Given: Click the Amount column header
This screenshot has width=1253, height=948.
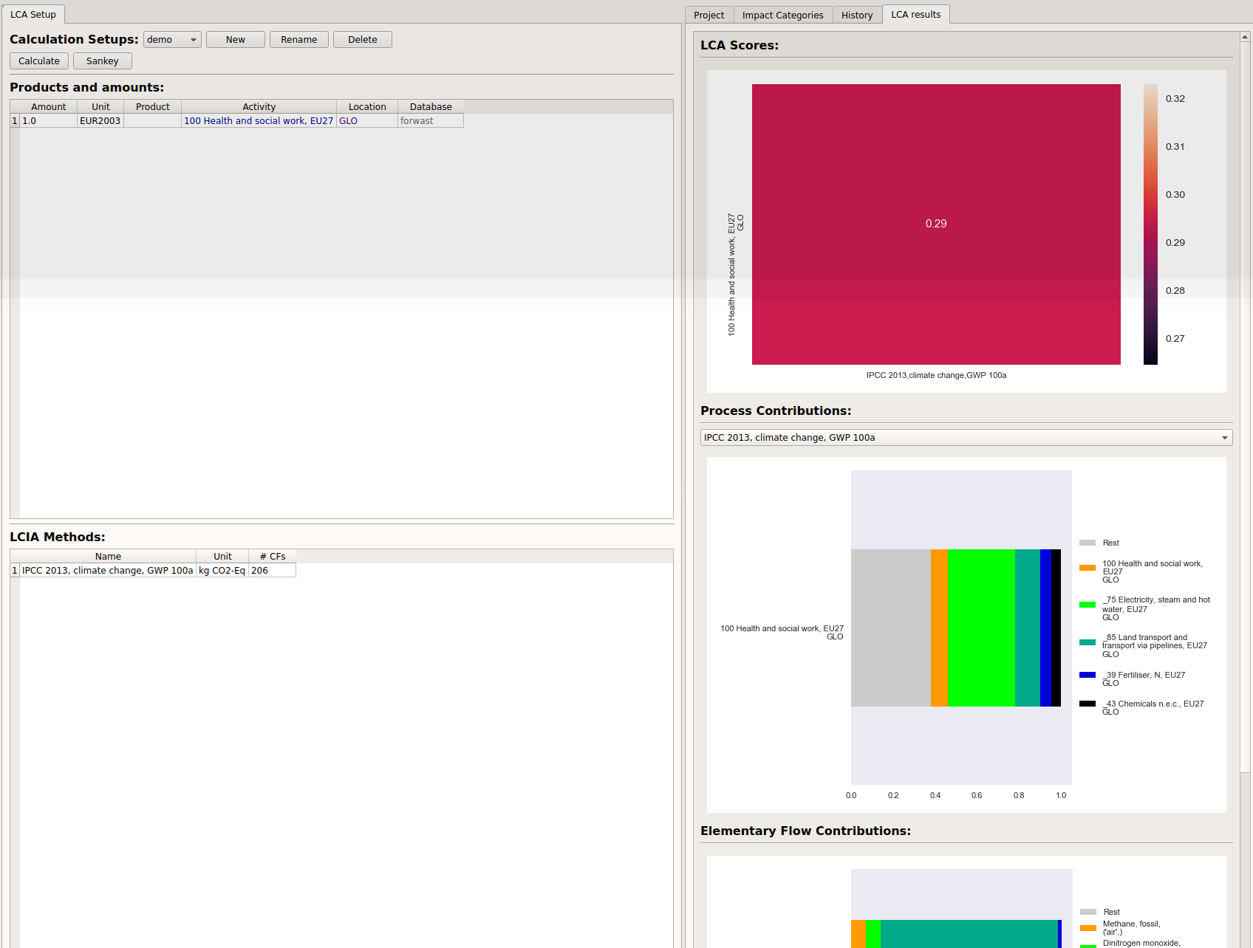Looking at the screenshot, I should click(x=48, y=106).
